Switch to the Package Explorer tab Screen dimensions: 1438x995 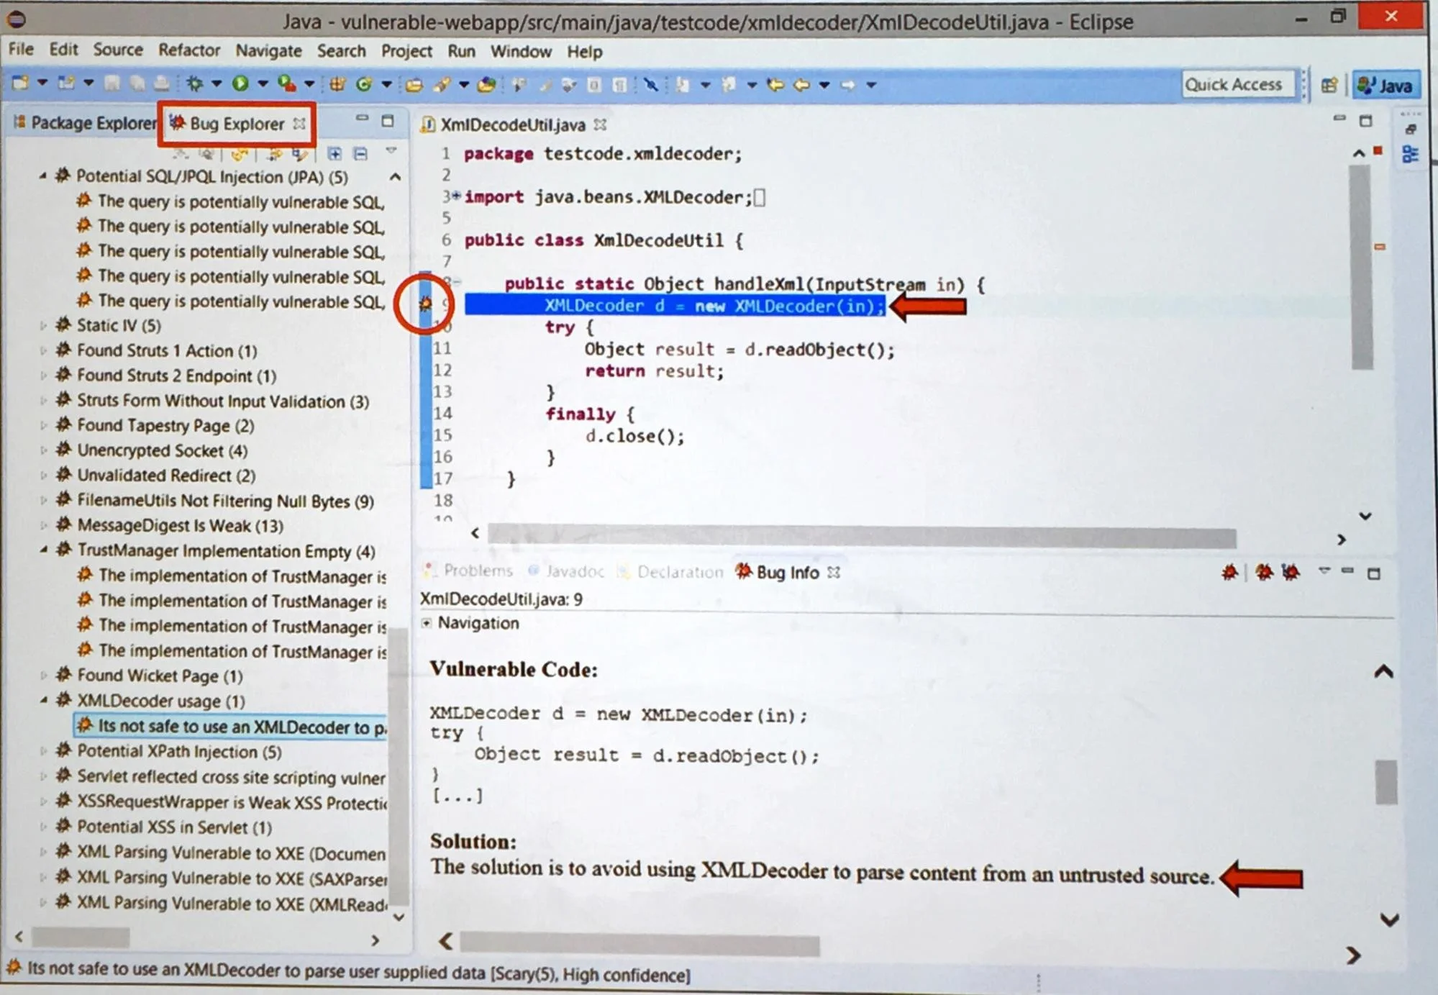coord(85,123)
